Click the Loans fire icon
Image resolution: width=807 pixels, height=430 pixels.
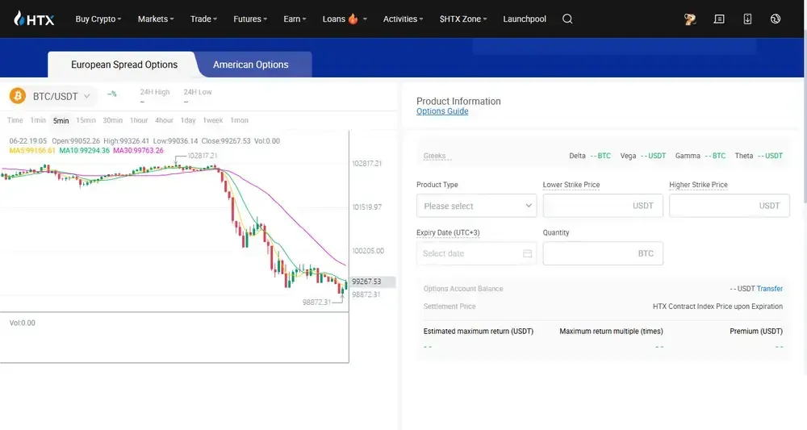[353, 19]
